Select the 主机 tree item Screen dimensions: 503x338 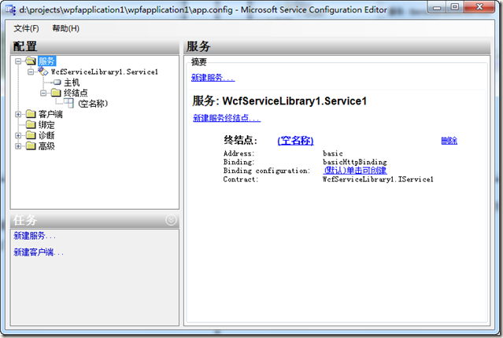pyautogui.click(x=71, y=83)
